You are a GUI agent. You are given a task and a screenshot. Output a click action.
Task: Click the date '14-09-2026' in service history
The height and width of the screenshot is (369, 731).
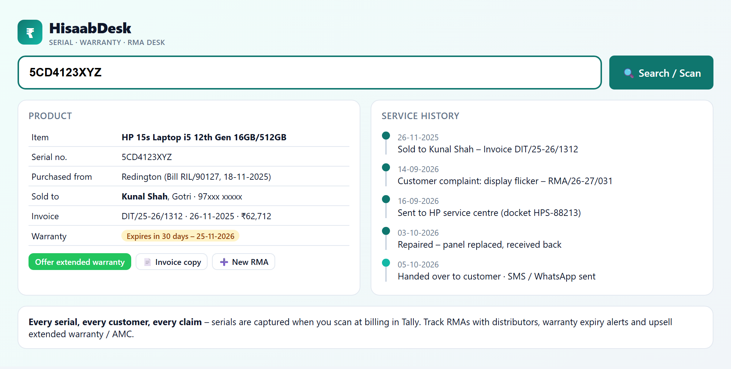click(418, 169)
